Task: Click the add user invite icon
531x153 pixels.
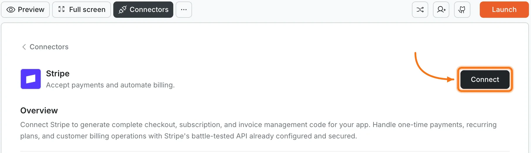Action: tap(441, 10)
